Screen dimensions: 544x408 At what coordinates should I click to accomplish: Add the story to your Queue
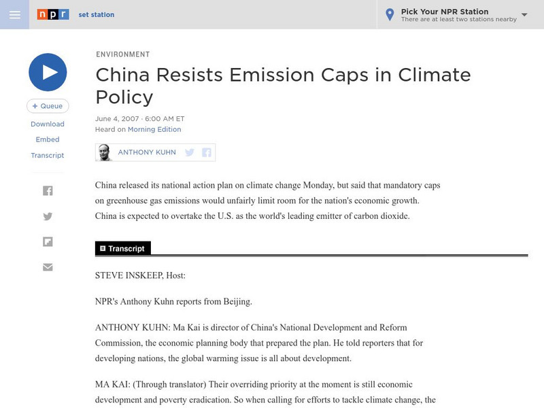click(x=48, y=106)
